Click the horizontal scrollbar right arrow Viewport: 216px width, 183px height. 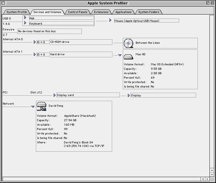pos(207,179)
